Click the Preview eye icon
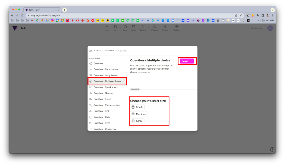Viewport: 285px width, 165px height. click(154, 27)
